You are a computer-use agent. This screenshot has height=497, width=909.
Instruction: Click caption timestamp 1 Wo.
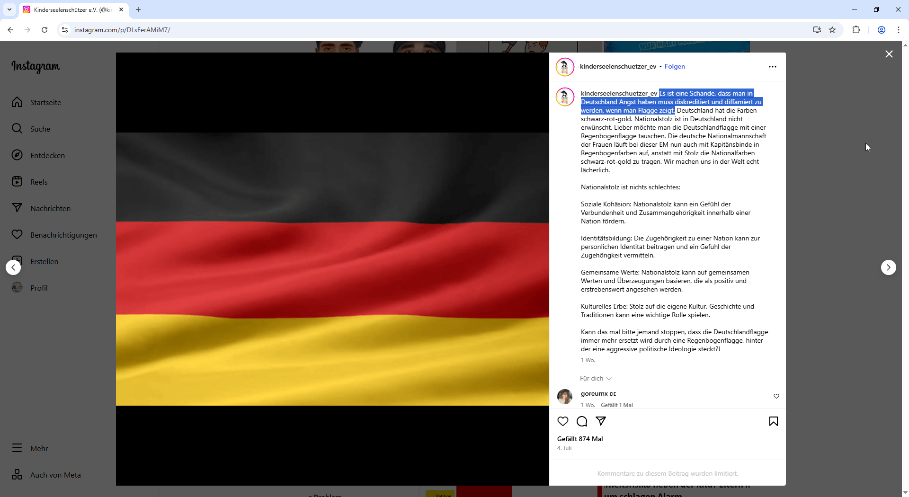click(x=588, y=360)
